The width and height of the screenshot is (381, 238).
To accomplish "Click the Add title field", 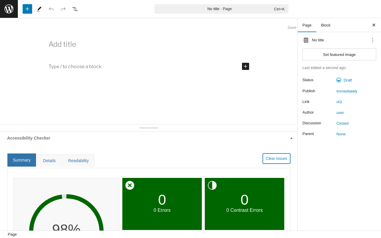I will click(149, 44).
